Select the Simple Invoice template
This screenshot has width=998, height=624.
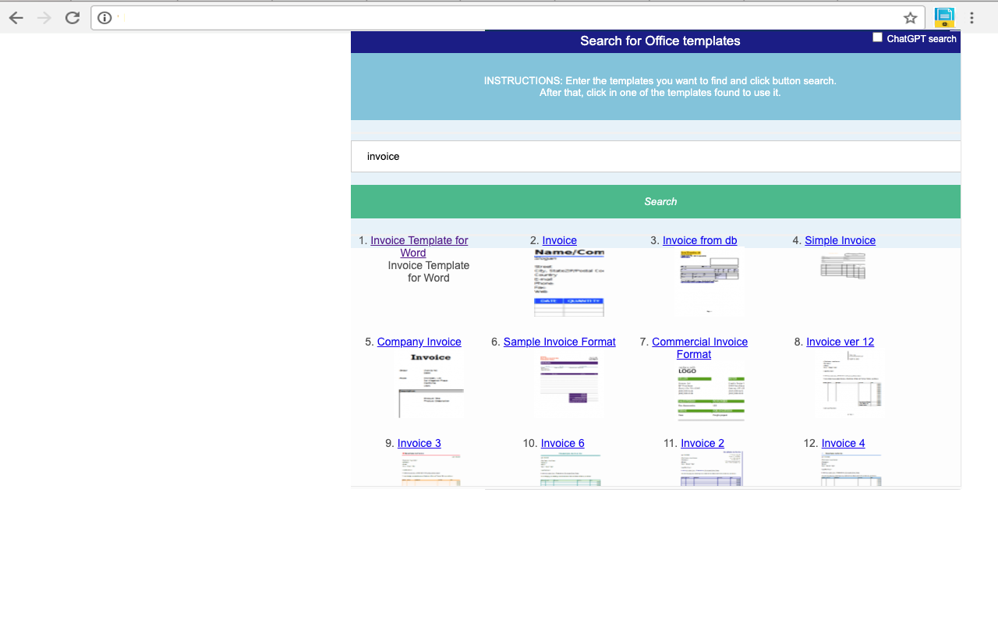(840, 240)
